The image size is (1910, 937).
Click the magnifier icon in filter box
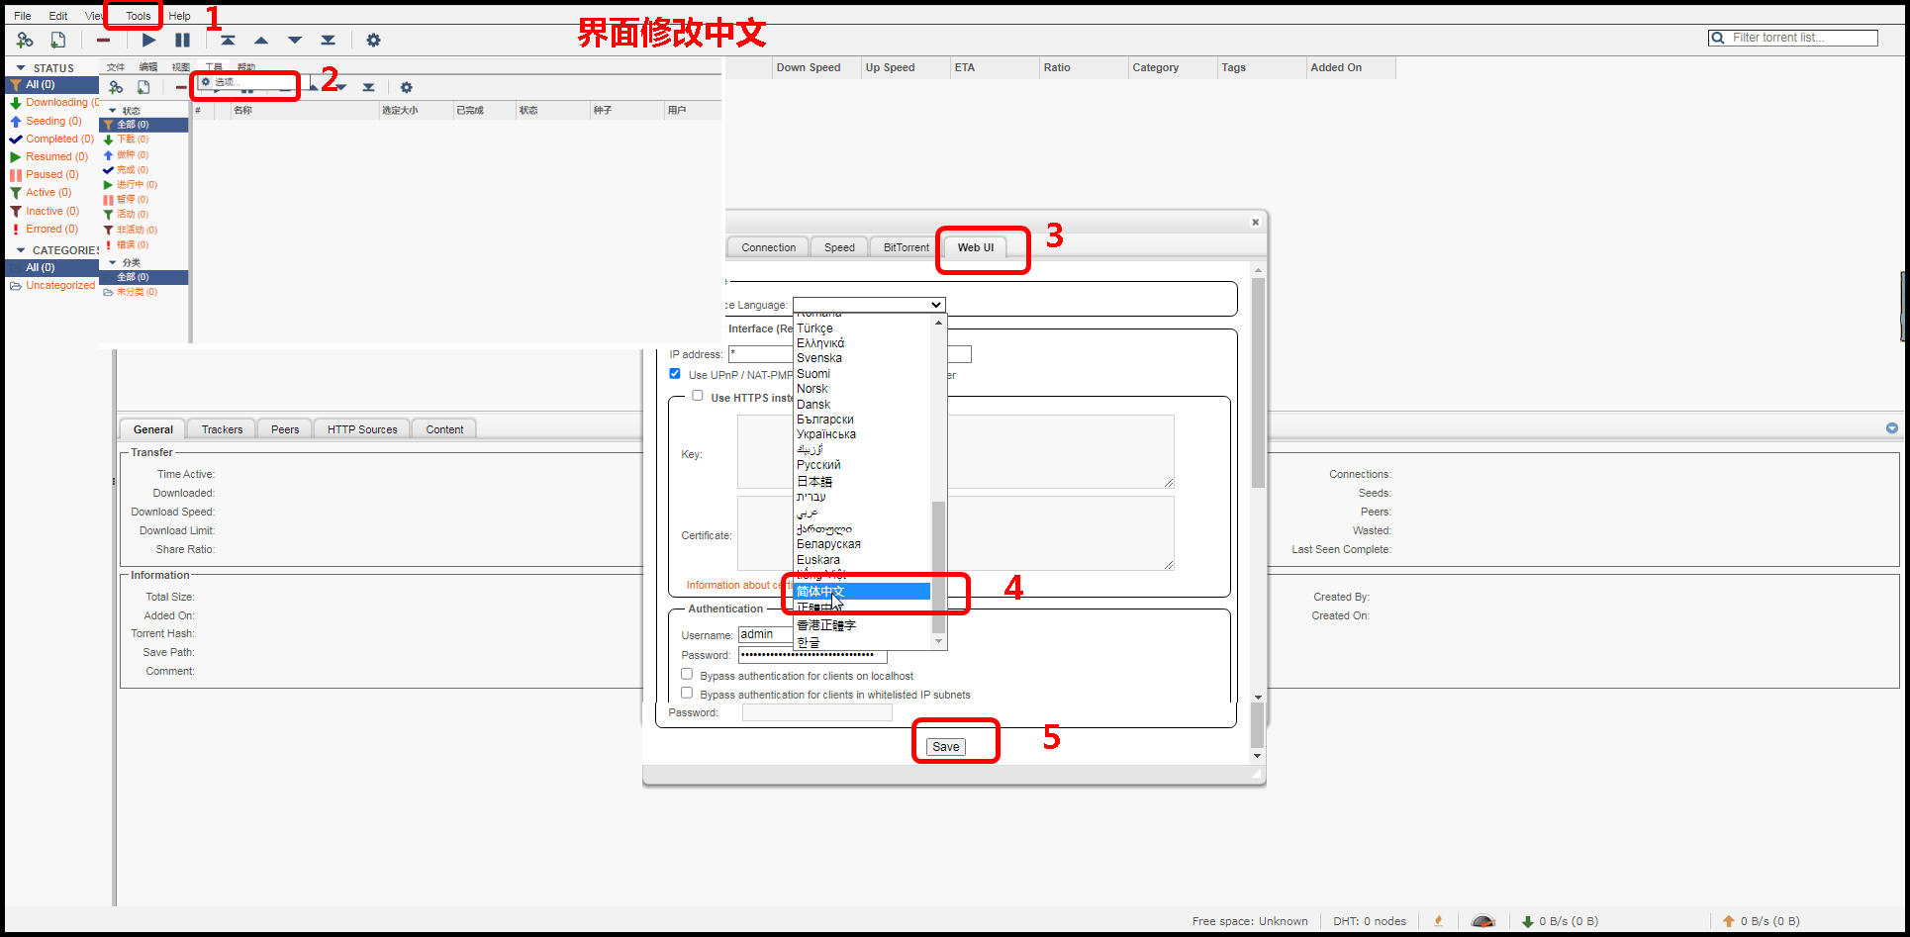click(1718, 38)
